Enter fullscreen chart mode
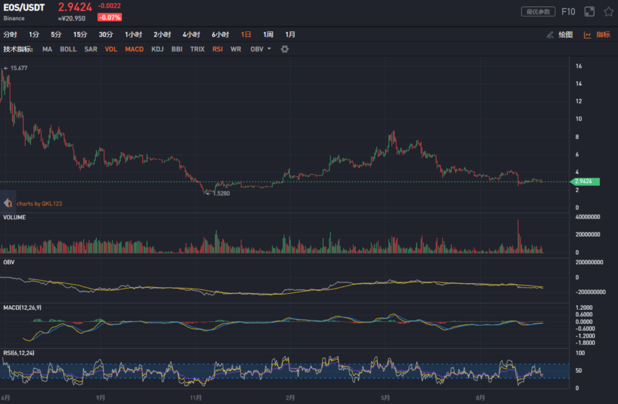Screen dimensions: 618x404 [589, 12]
